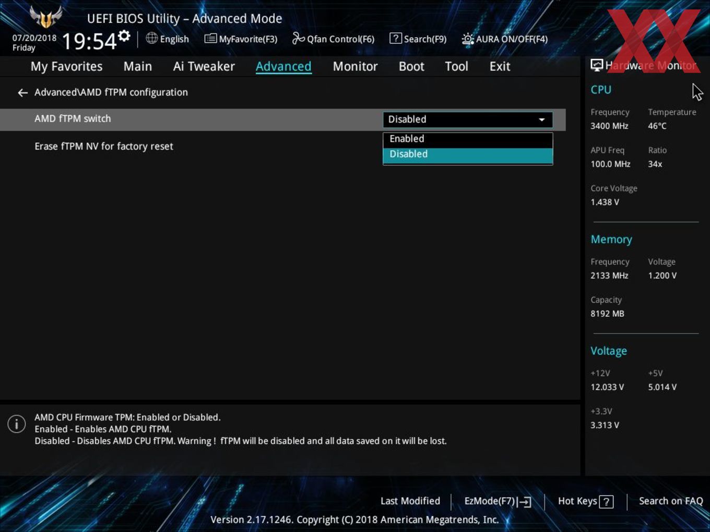Click the Search(F9) label
The image size is (710, 532).
tap(425, 39)
